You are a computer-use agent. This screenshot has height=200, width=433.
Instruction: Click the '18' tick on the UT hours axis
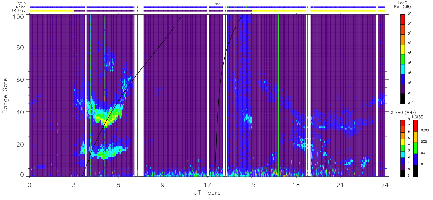296,184
